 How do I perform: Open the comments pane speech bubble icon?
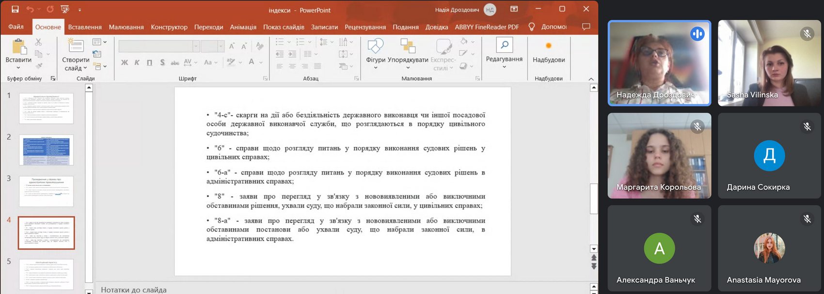pos(586,27)
